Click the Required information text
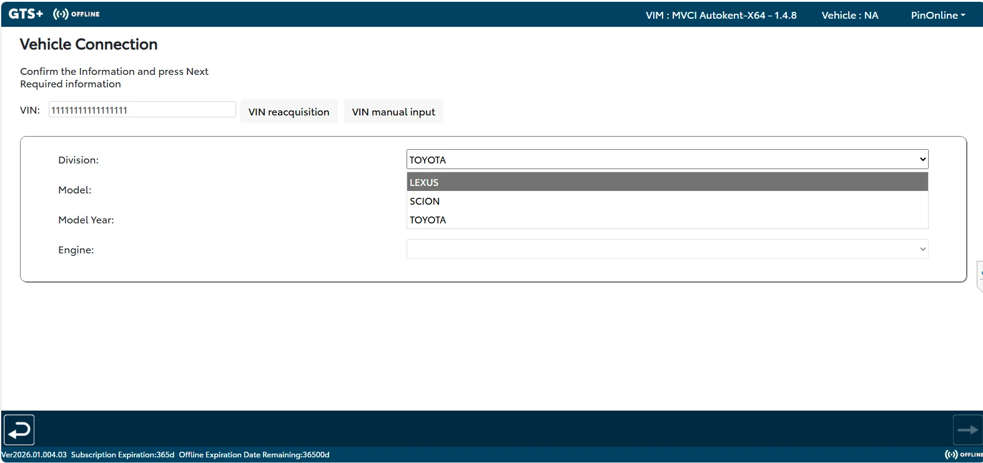983x463 pixels. [71, 84]
